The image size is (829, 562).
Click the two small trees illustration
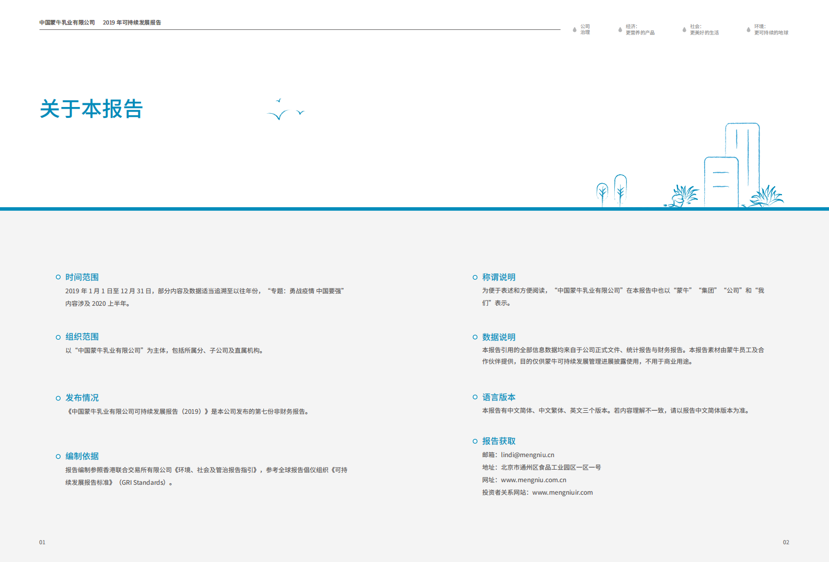[x=611, y=190]
